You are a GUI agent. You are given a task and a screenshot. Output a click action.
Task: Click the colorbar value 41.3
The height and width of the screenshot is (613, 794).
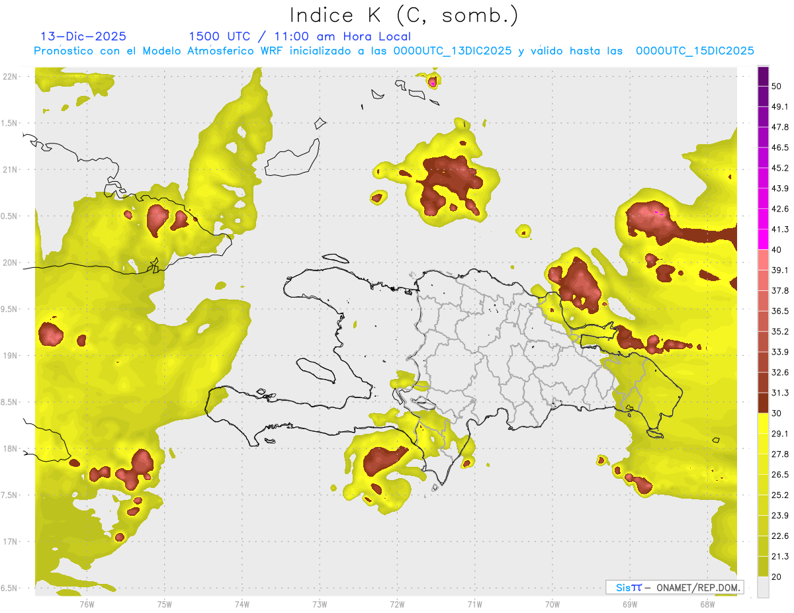[x=781, y=229]
